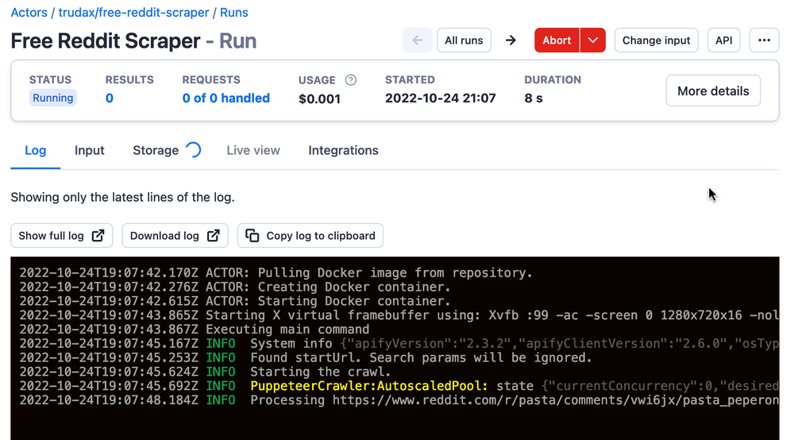The height and width of the screenshot is (440, 794).
Task: Click the 'Starting X virtual framebuffer' log line
Action: (x=399, y=315)
